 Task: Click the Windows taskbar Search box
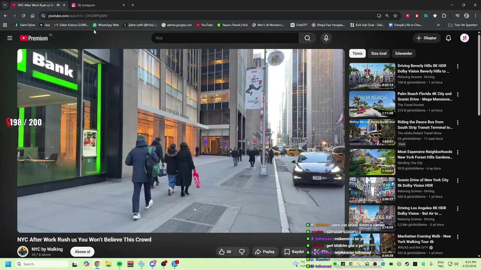click(41, 264)
